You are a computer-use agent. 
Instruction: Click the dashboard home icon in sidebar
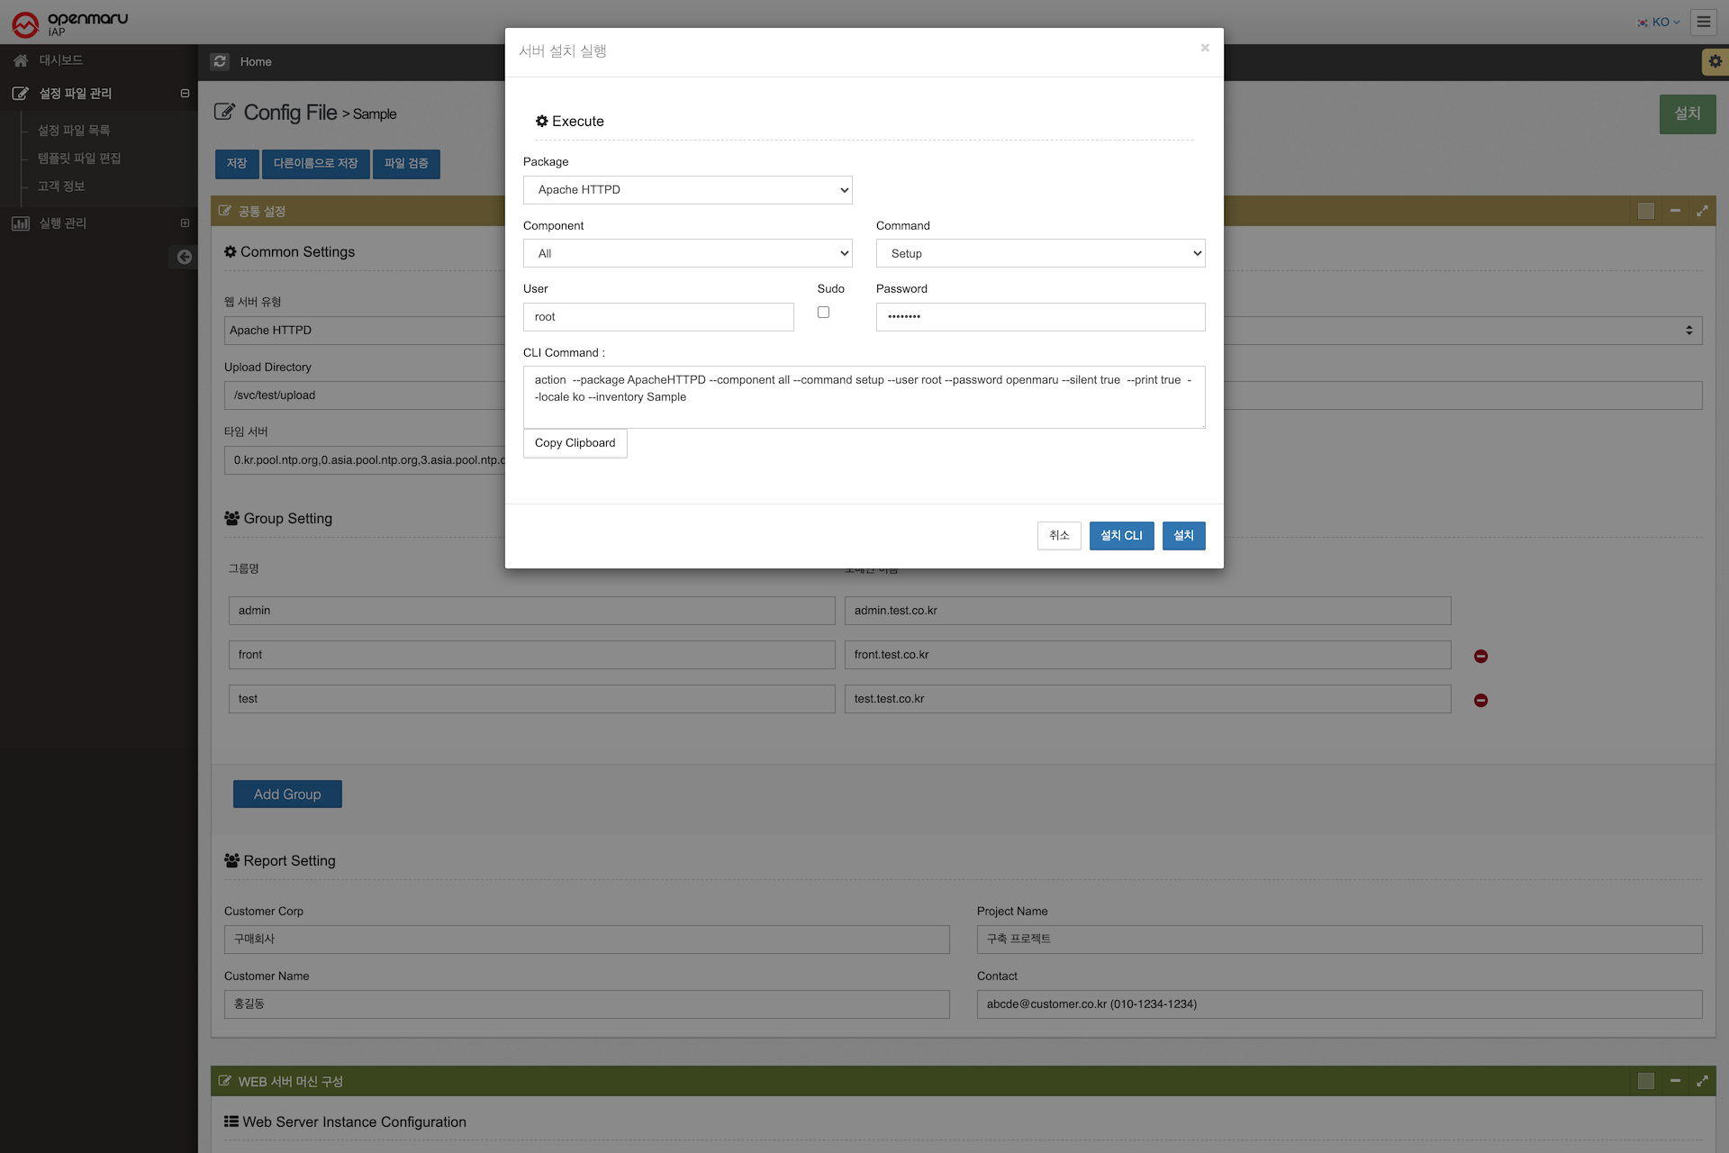pyautogui.click(x=21, y=60)
